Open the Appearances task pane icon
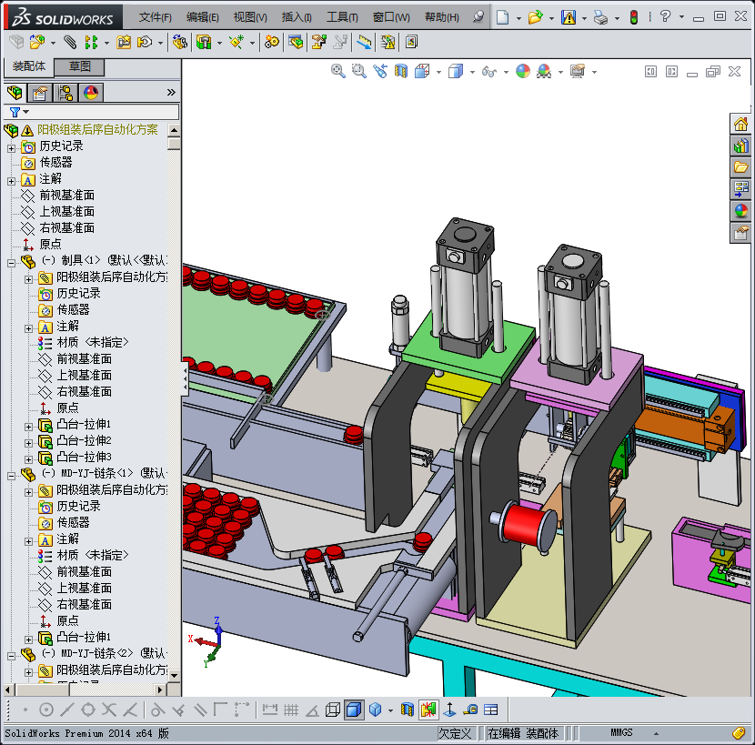The width and height of the screenshot is (755, 745). click(741, 211)
